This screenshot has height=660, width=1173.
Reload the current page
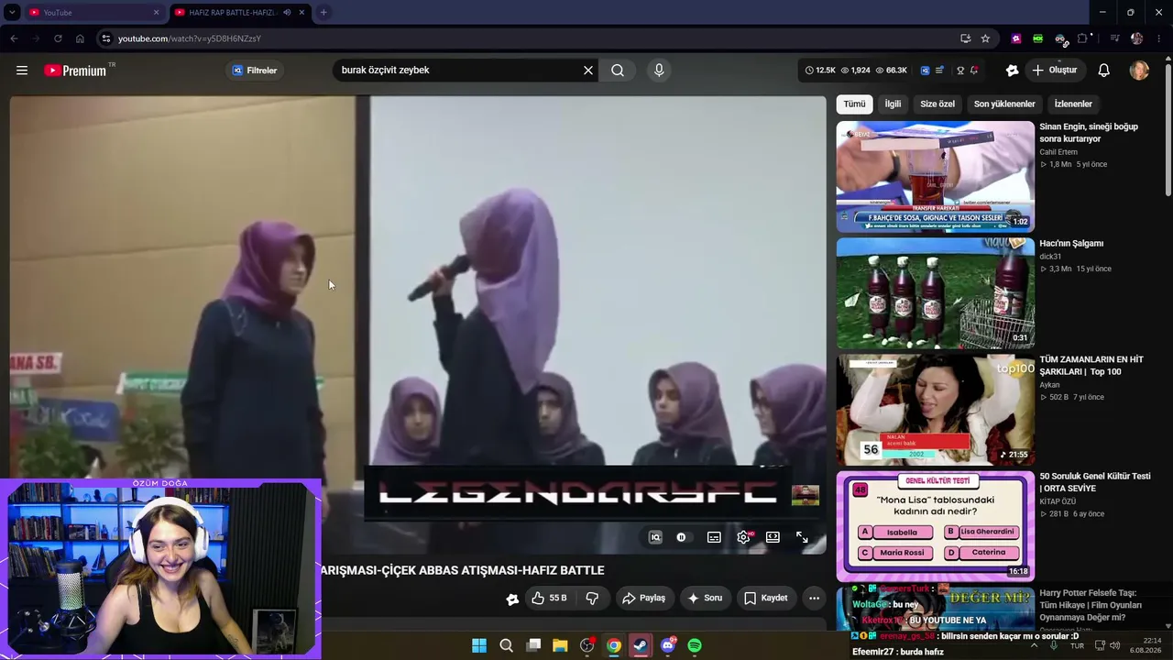[58, 38]
